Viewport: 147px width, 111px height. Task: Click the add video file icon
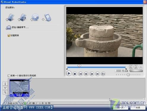coord(10,17)
